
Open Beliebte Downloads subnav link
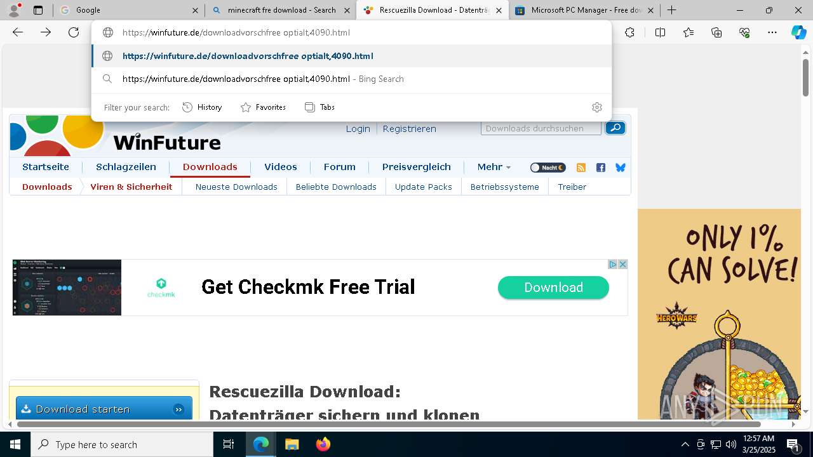(x=336, y=187)
